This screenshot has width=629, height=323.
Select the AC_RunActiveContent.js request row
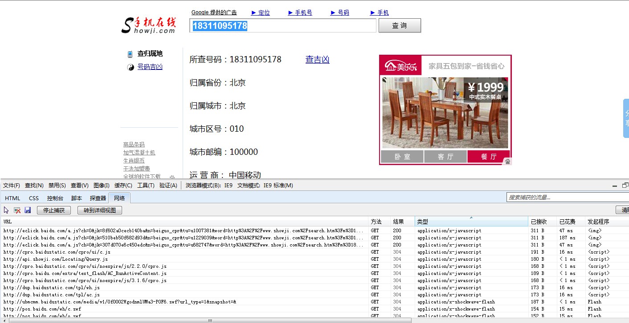tap(314, 273)
